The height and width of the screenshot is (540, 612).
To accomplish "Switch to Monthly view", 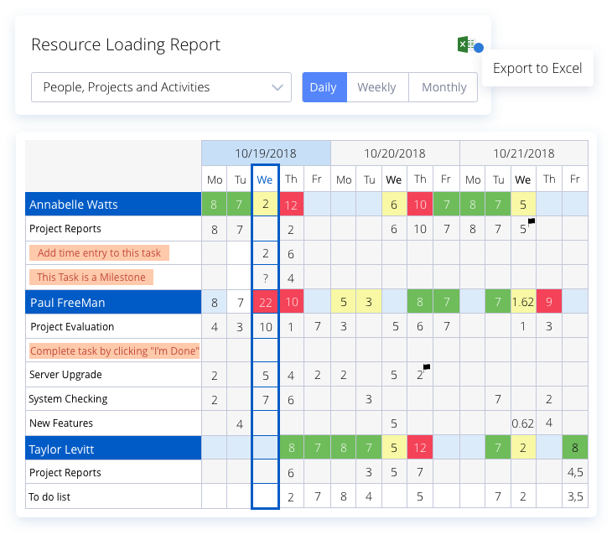I will [x=443, y=87].
